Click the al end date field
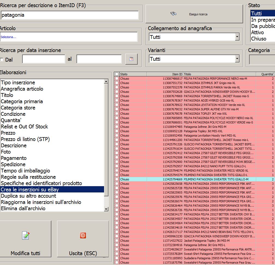Image resolution: width=275 pixels, height=265 pixels. pyautogui.click(x=99, y=59)
